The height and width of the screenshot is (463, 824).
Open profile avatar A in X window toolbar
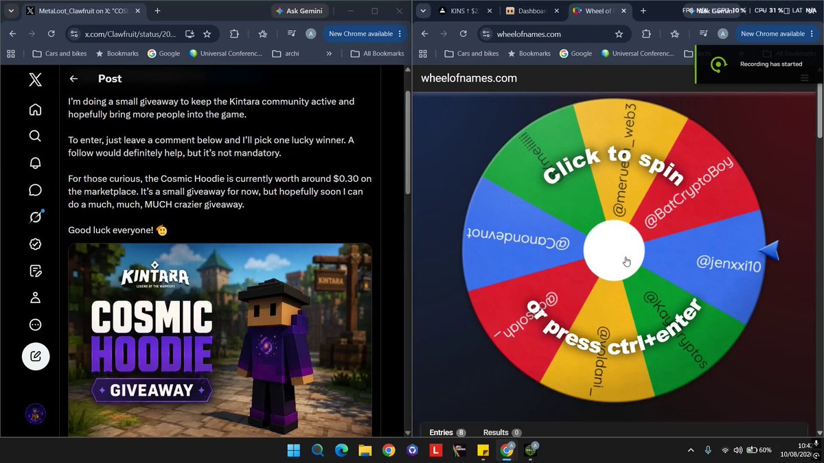pos(311,34)
